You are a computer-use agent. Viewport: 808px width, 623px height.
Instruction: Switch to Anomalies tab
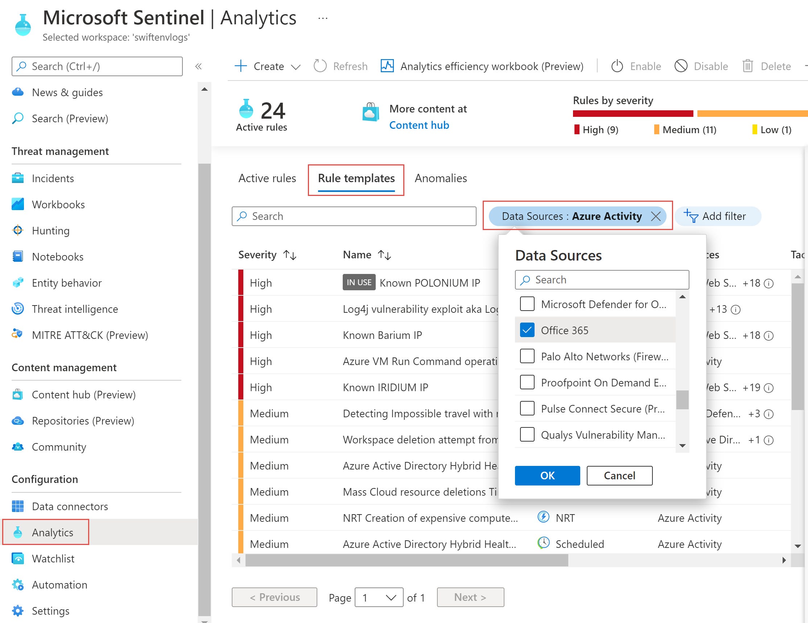point(441,179)
